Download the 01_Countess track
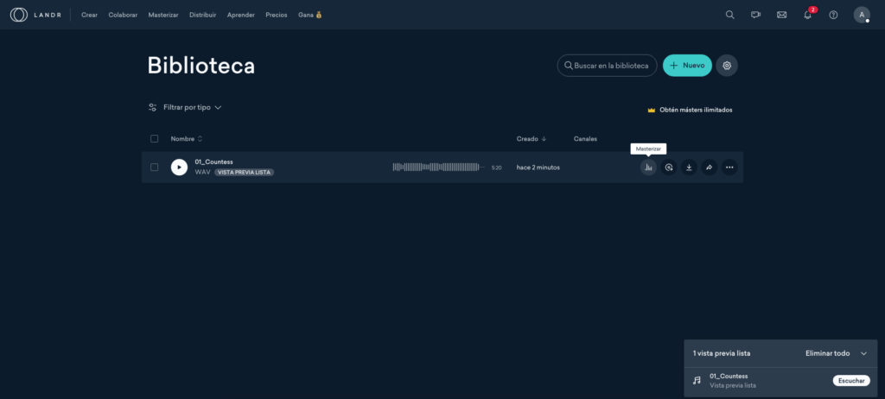This screenshot has height=399, width=885. 689,168
